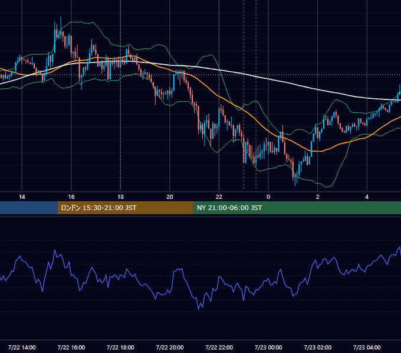The width and height of the screenshot is (401, 353).
Task: Click the 7/22 20:00 date label
Action: point(170,347)
